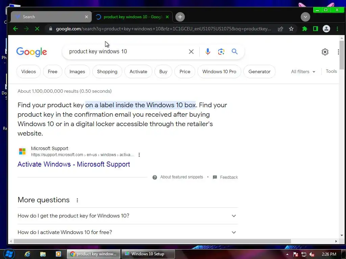Image resolution: width=346 pixels, height=259 pixels.
Task: Select the Free filter chip
Action: pos(52,71)
